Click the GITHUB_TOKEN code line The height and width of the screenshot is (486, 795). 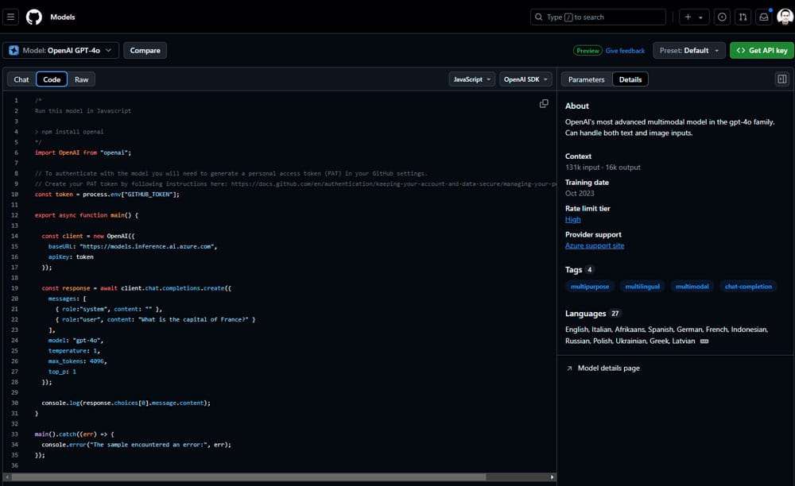tap(107, 195)
